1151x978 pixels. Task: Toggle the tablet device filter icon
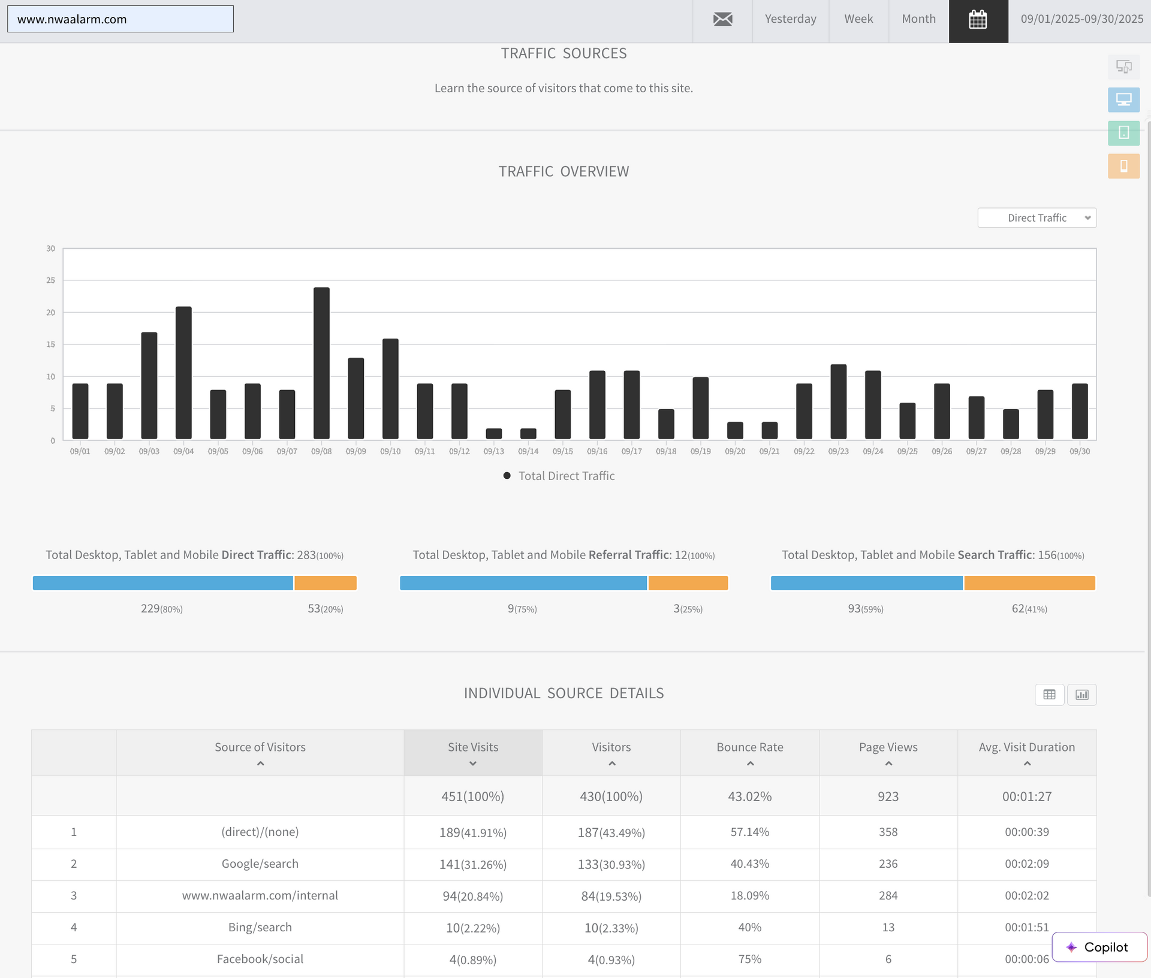(x=1123, y=132)
